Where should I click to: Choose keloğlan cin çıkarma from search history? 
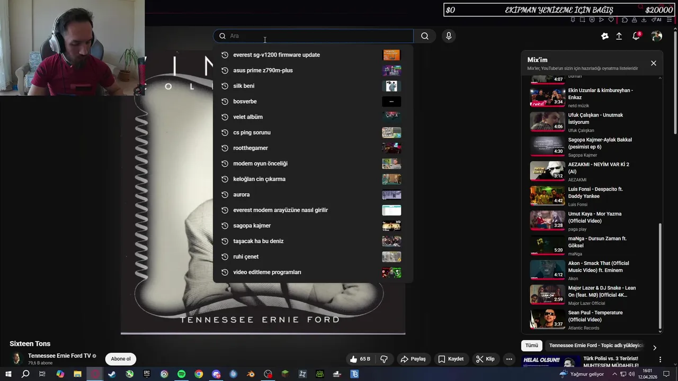tap(313, 179)
